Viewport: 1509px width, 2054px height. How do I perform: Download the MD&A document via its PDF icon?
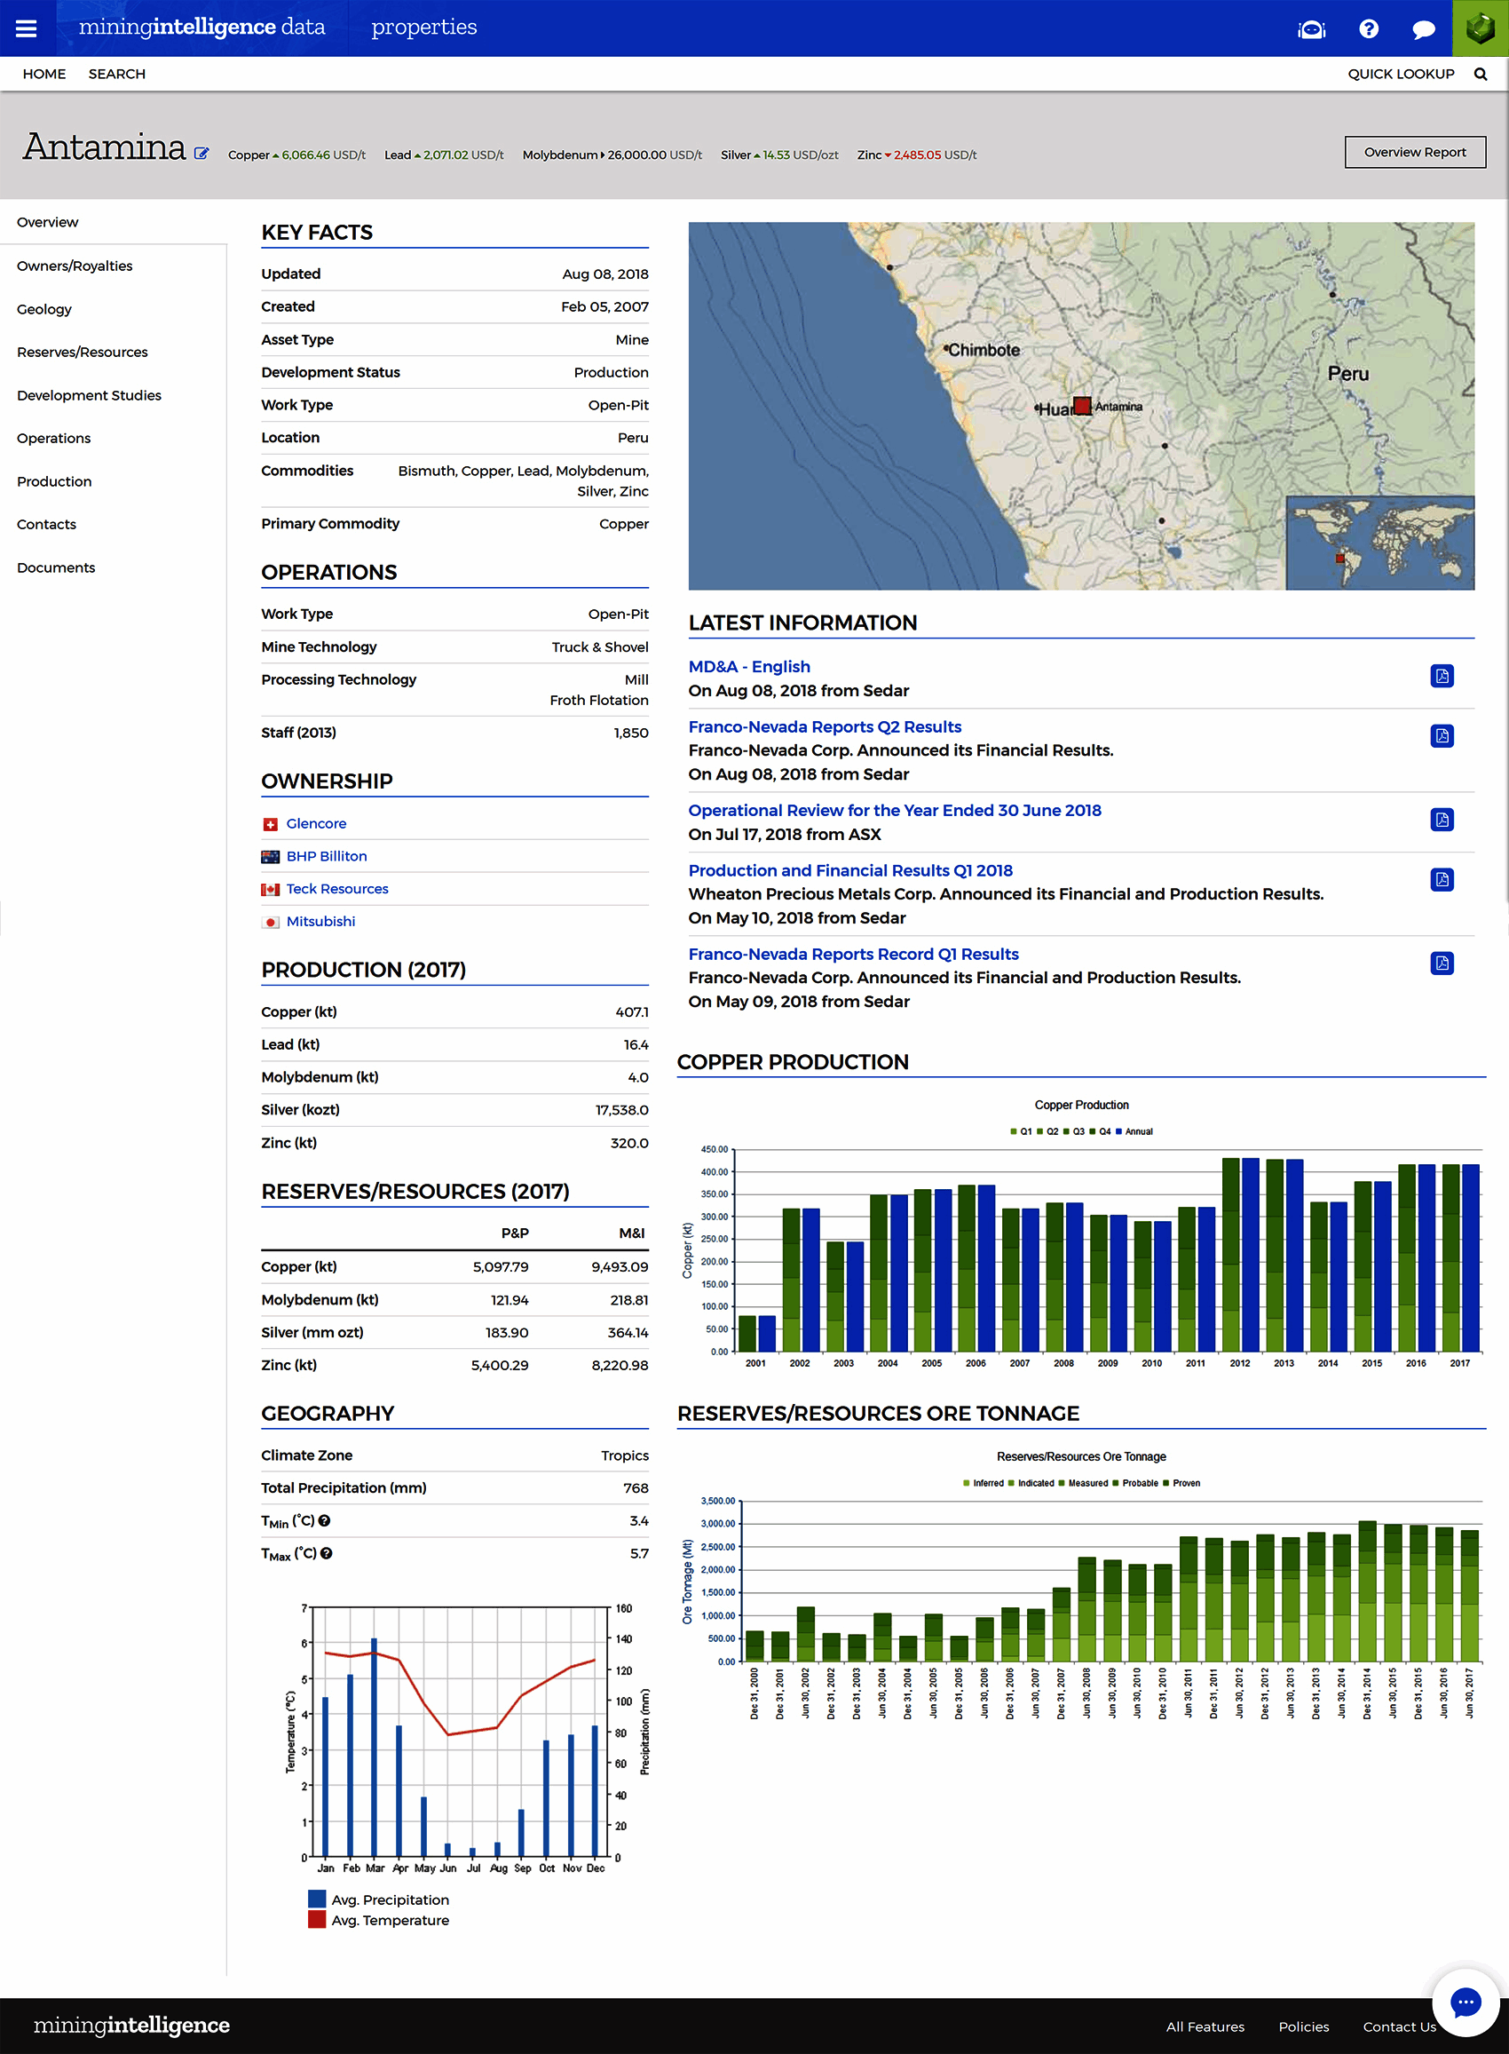pyautogui.click(x=1442, y=676)
